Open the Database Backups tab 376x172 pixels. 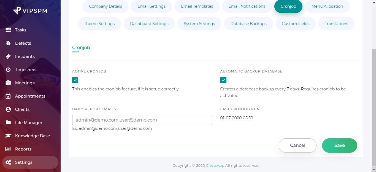(x=248, y=24)
